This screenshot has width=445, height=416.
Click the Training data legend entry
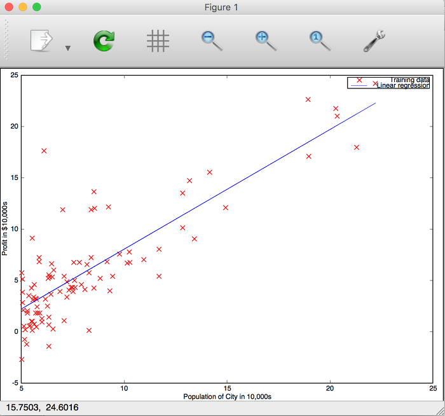click(409, 80)
